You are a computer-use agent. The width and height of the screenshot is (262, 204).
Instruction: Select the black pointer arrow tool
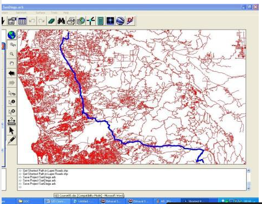click(12, 131)
